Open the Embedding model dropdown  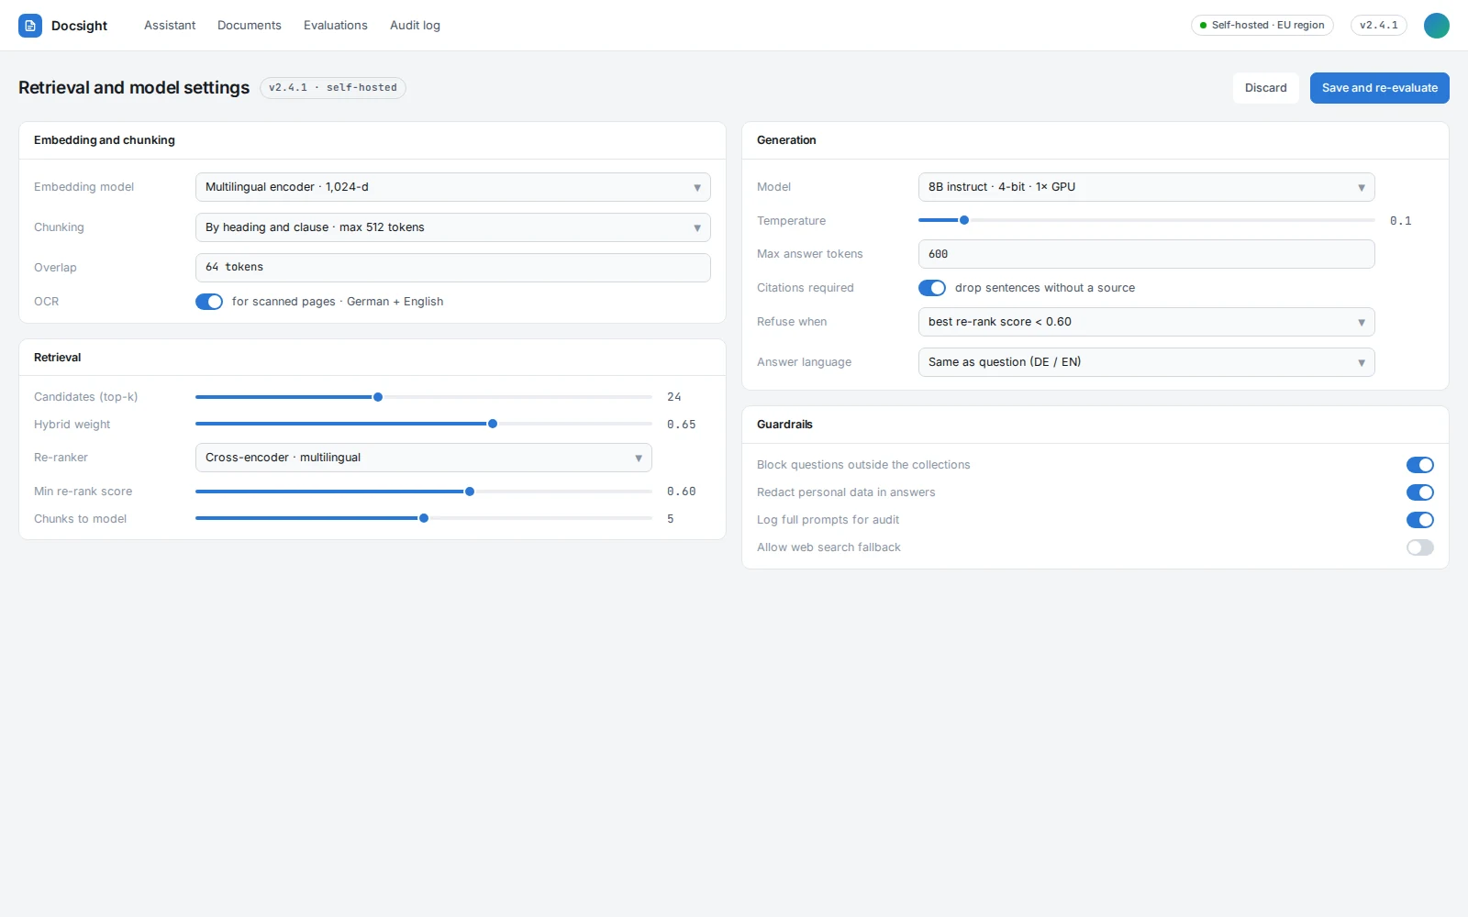point(453,187)
